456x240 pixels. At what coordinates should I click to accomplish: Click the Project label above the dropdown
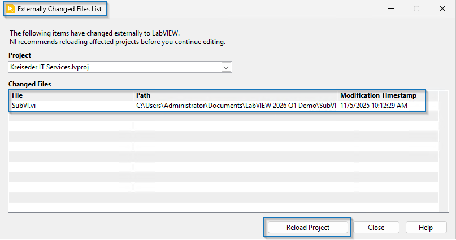click(20, 55)
